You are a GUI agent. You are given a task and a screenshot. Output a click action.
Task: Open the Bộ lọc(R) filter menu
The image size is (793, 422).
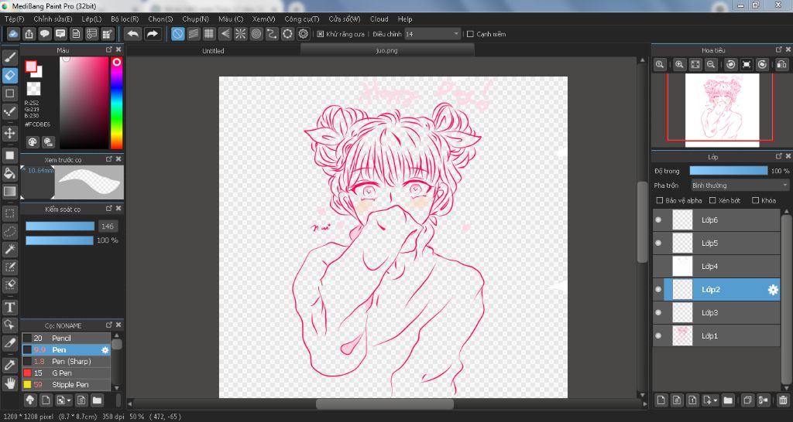125,19
